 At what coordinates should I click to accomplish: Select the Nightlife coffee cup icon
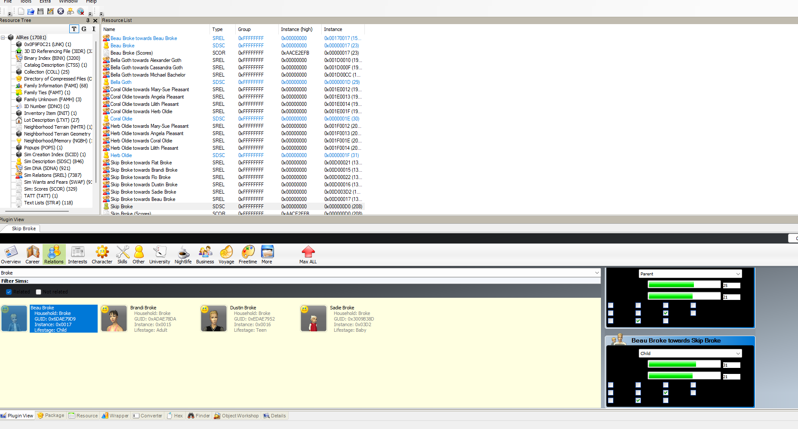tap(183, 255)
